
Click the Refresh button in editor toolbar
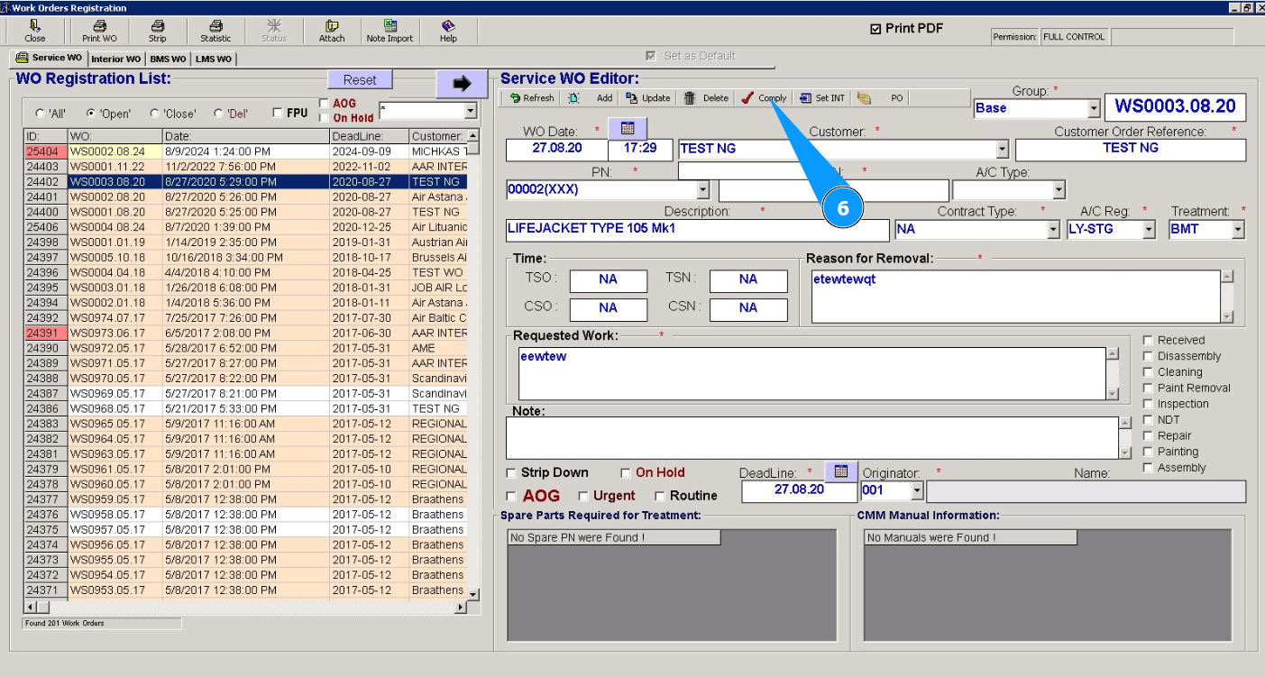click(532, 98)
